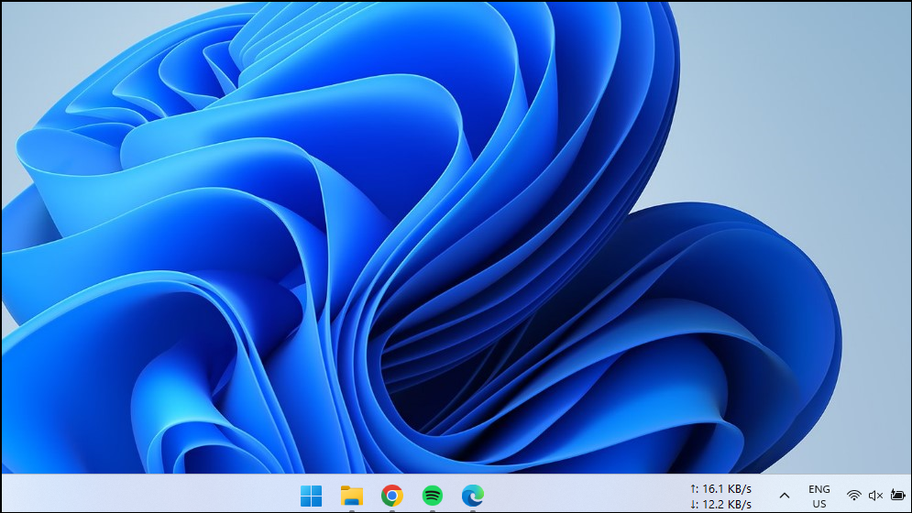
Task: Open Google Chrome from the taskbar
Action: pyautogui.click(x=392, y=496)
